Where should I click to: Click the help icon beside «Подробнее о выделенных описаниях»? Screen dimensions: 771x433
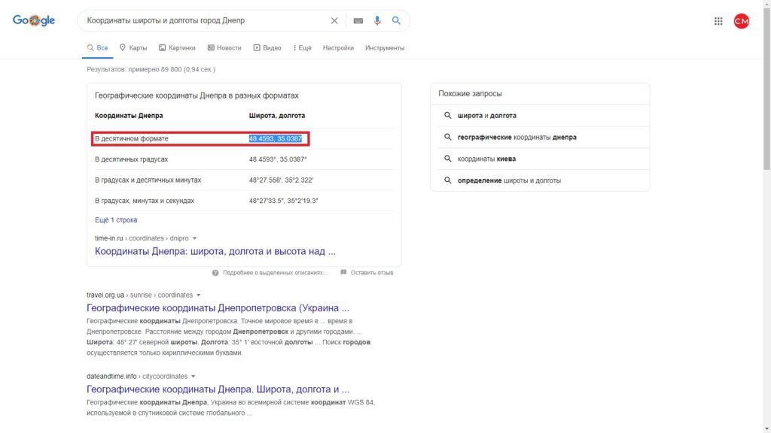[x=215, y=273]
